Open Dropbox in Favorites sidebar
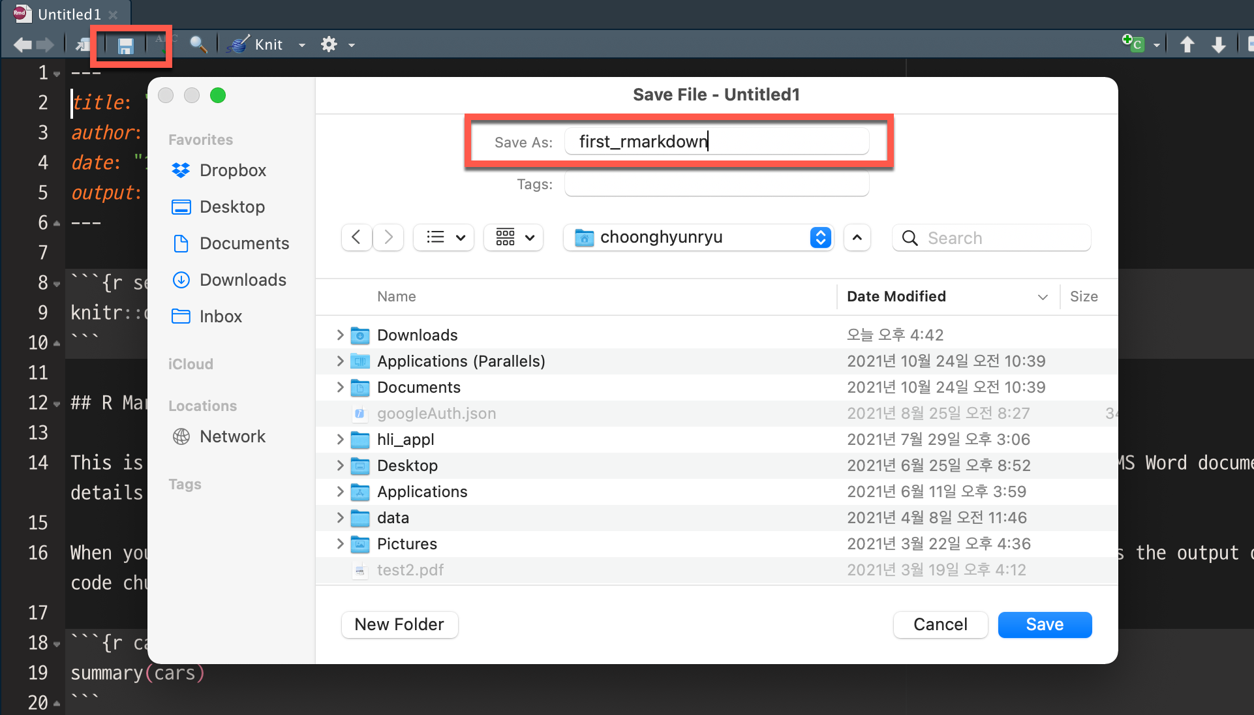The image size is (1254, 715). (x=219, y=170)
